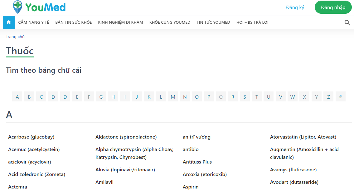
Task: Open KINH NGHIỆM ĐI KHÁM menu
Action: click(x=120, y=22)
